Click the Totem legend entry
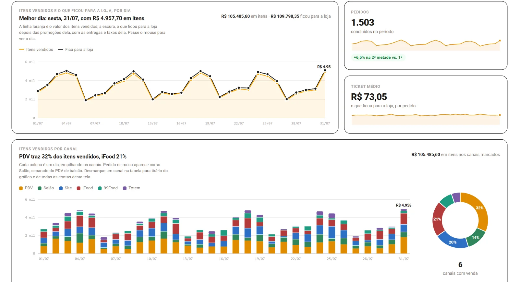519x282 pixels. click(131, 188)
